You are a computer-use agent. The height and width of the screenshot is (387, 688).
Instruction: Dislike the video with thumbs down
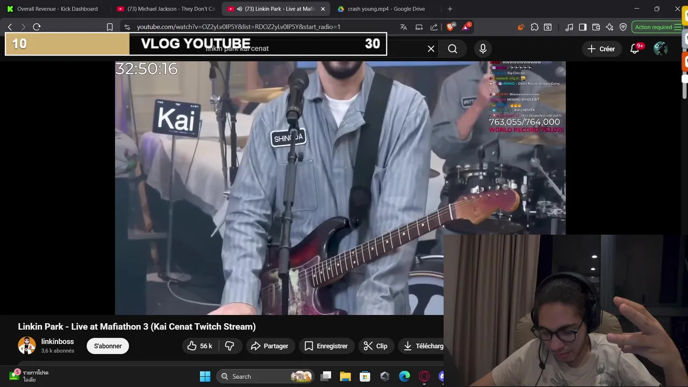click(x=230, y=346)
